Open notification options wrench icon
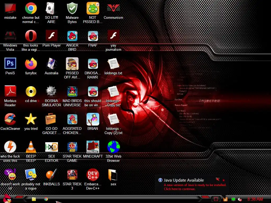 coord(218,179)
